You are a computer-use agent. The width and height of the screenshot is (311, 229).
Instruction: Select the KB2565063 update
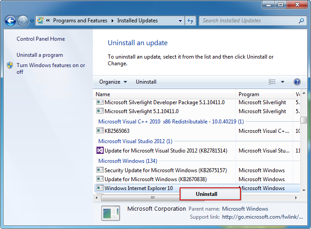pyautogui.click(x=117, y=131)
